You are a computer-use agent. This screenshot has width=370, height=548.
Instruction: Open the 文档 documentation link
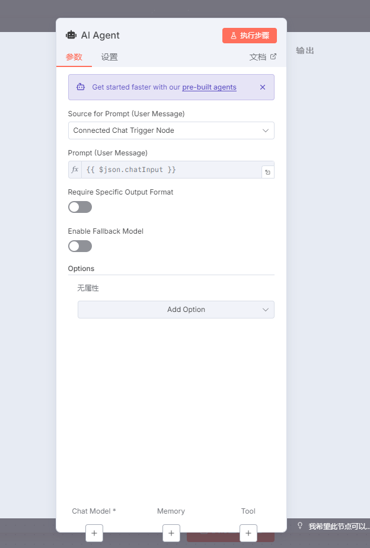point(259,57)
